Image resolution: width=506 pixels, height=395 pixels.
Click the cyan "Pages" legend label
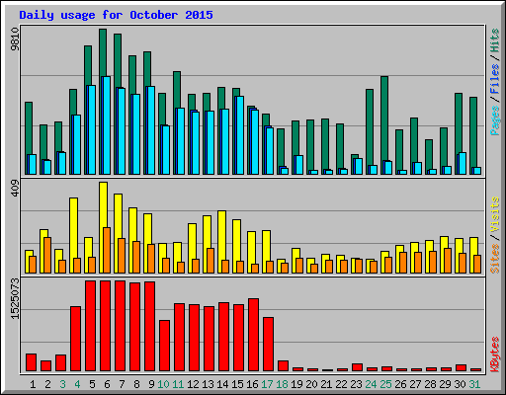(494, 120)
